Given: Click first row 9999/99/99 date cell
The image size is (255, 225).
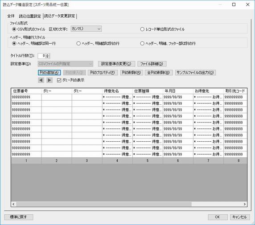Looking at the screenshot, I should (178, 97).
